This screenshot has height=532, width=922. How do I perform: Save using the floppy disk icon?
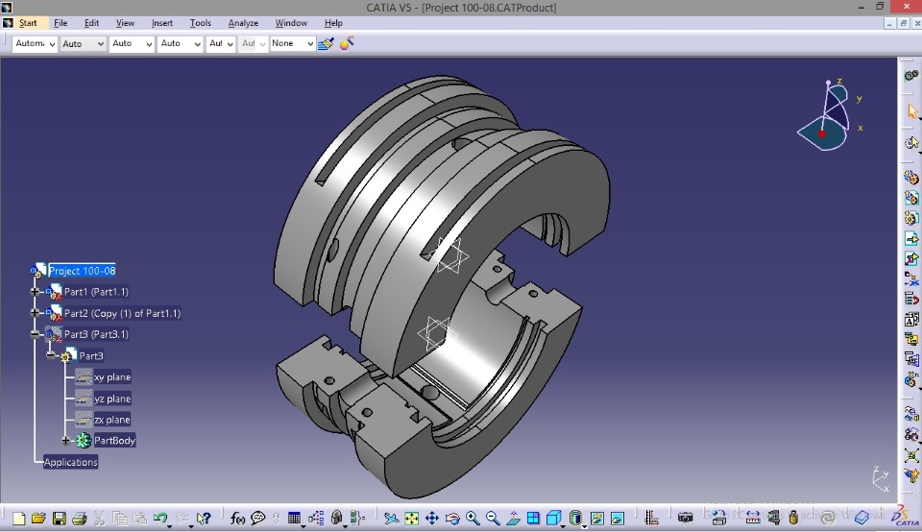point(59,518)
